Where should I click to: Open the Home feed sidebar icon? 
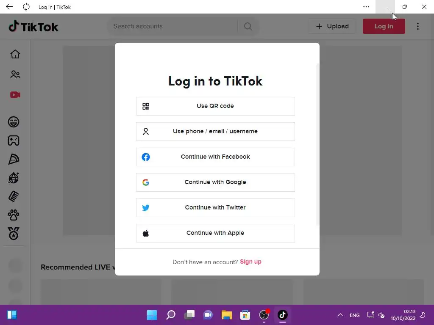tap(15, 54)
